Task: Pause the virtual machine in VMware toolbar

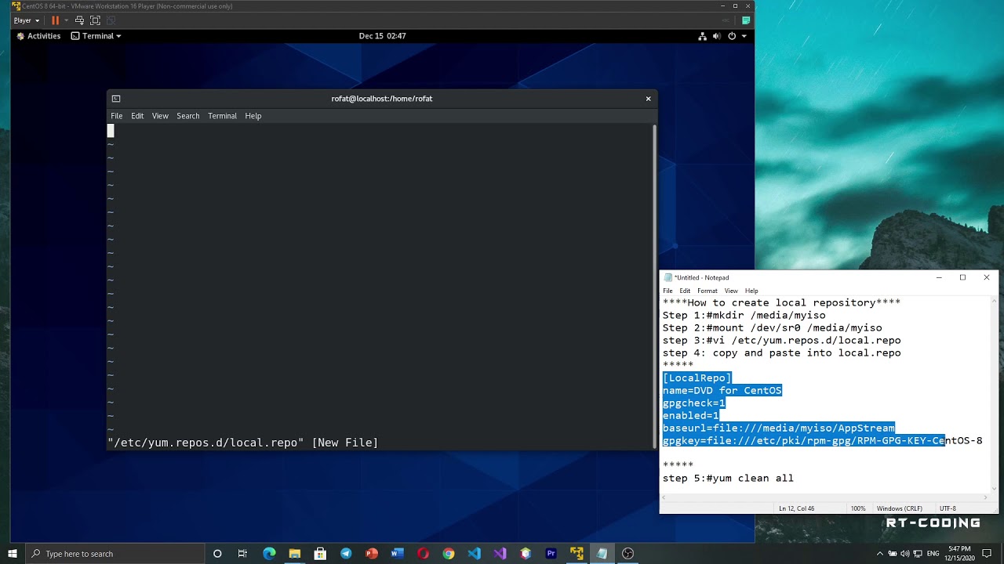Action: pyautogui.click(x=55, y=20)
